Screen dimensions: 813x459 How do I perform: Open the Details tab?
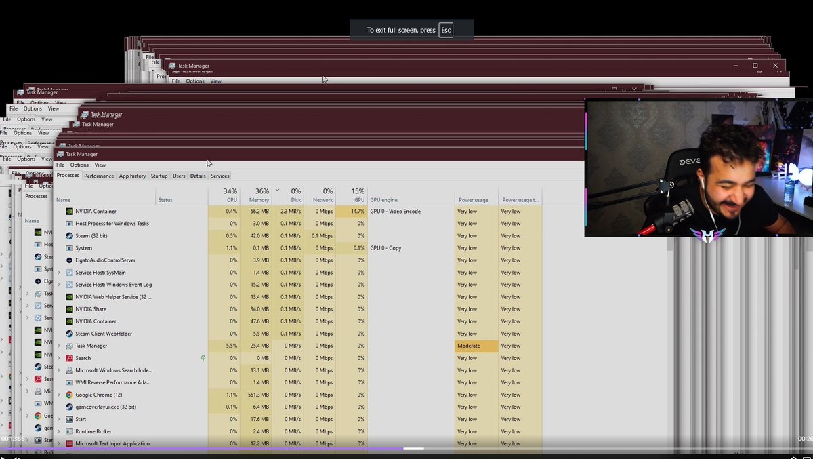(x=198, y=176)
